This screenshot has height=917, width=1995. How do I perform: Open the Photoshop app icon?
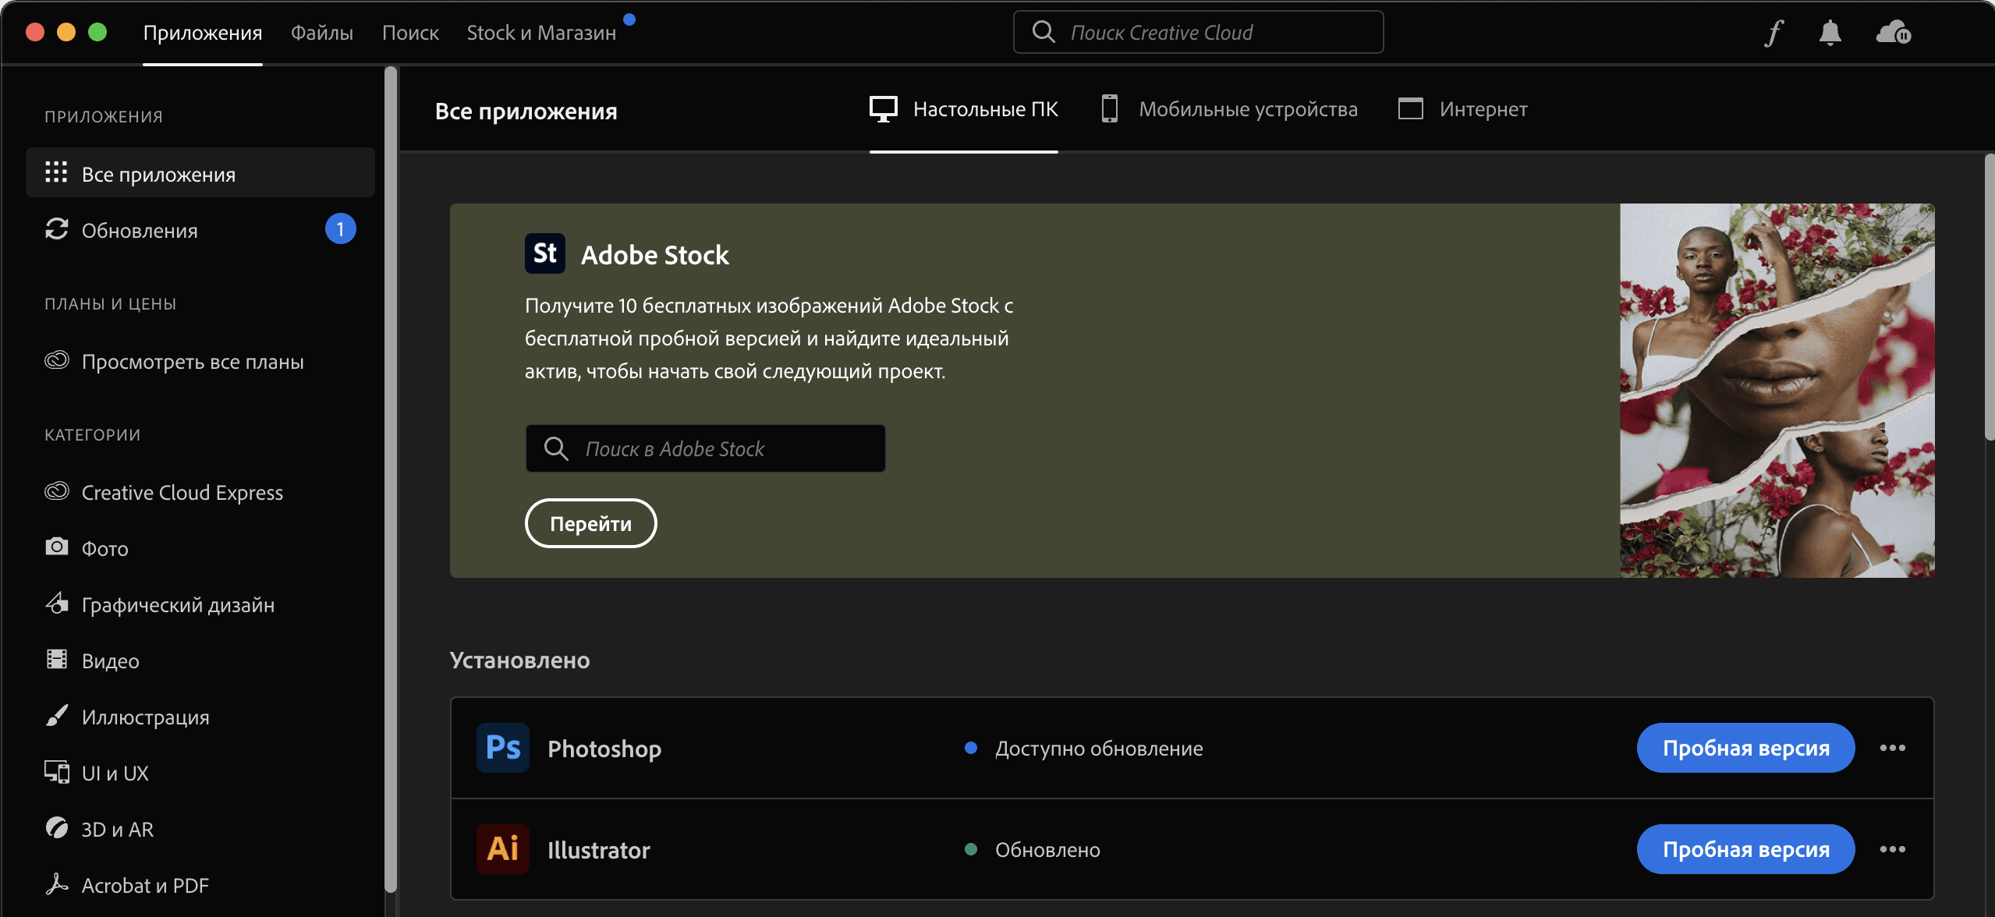(x=503, y=748)
